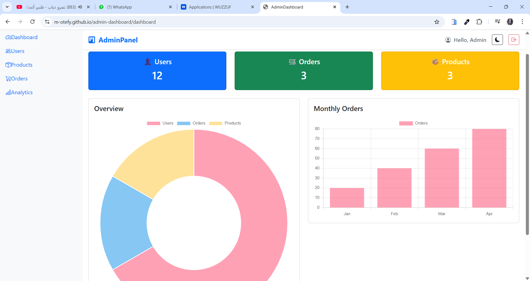Click the Products box icon in sidebar
Screen dimensions: 530x281
pos(9,65)
